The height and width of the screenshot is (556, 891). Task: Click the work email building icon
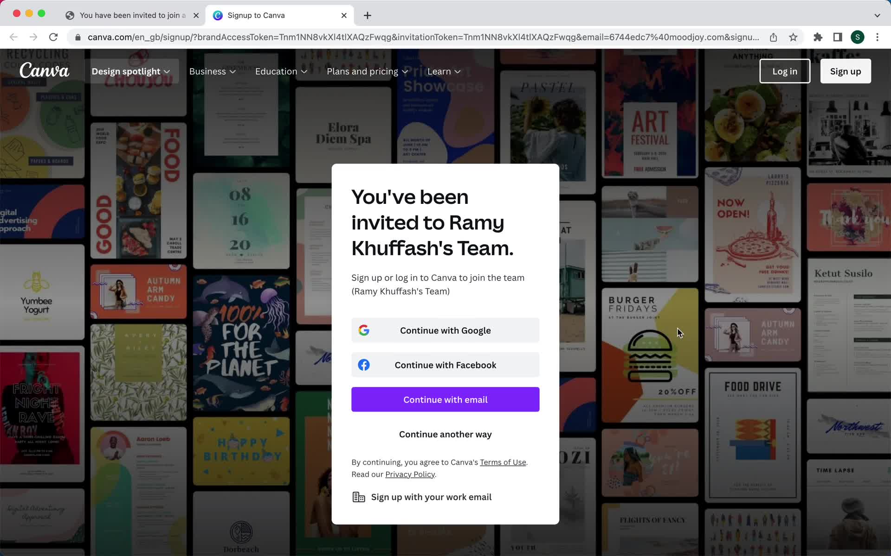pos(359,497)
